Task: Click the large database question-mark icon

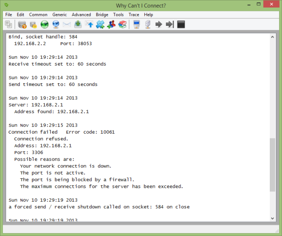Action: coord(22,24)
